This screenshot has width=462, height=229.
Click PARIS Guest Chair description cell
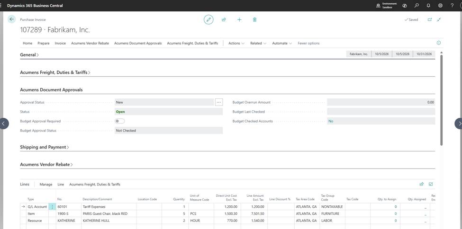[x=109, y=214]
